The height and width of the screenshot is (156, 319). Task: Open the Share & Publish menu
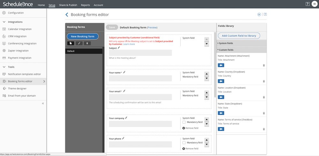68,5
